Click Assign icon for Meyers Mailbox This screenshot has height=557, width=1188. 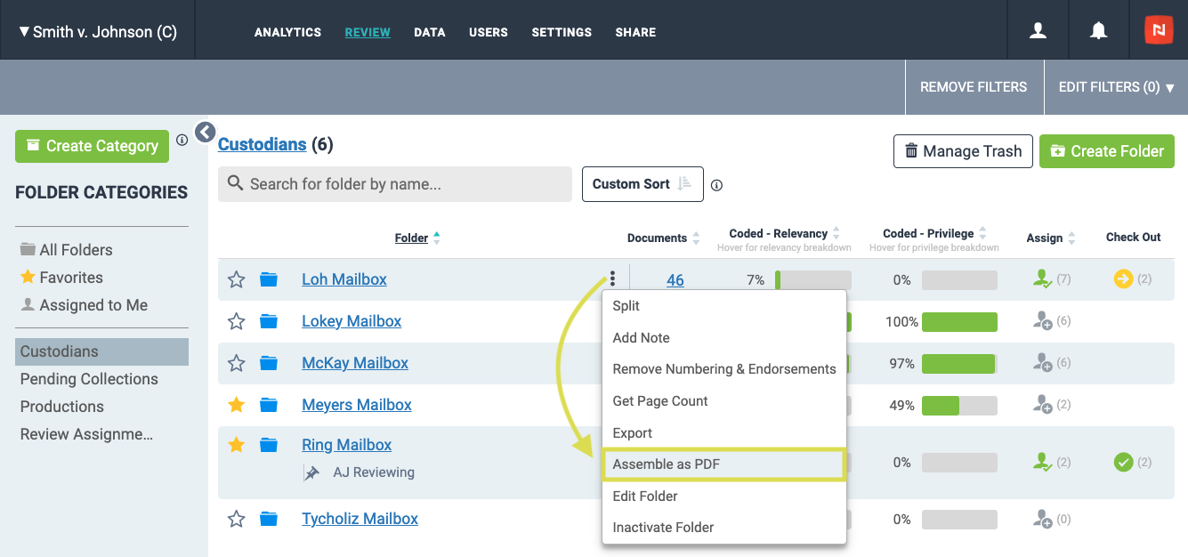point(1043,405)
